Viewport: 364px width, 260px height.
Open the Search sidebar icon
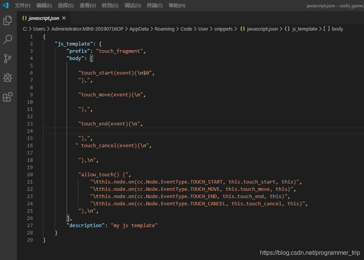7,39
